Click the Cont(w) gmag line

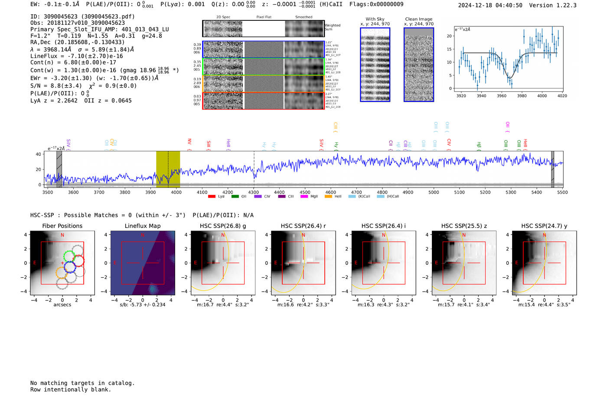click(x=104, y=70)
